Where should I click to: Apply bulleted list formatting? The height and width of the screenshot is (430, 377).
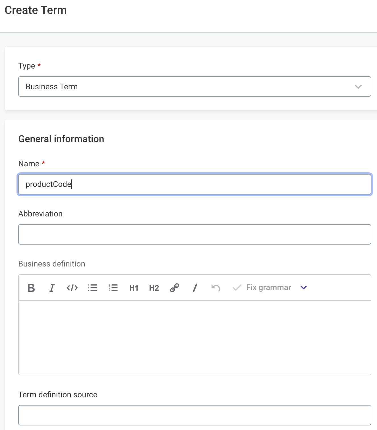tap(93, 288)
